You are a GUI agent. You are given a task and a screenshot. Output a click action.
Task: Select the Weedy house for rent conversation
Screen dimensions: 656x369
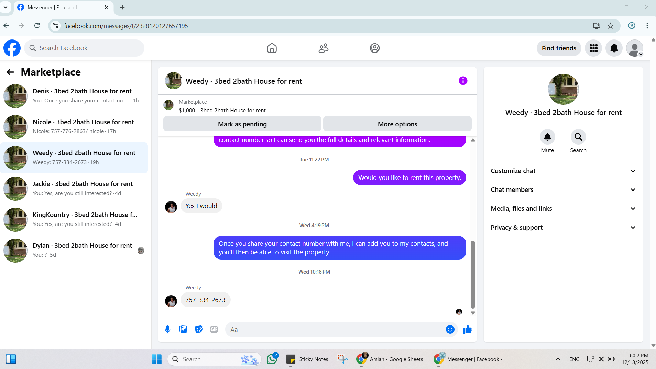click(x=74, y=158)
